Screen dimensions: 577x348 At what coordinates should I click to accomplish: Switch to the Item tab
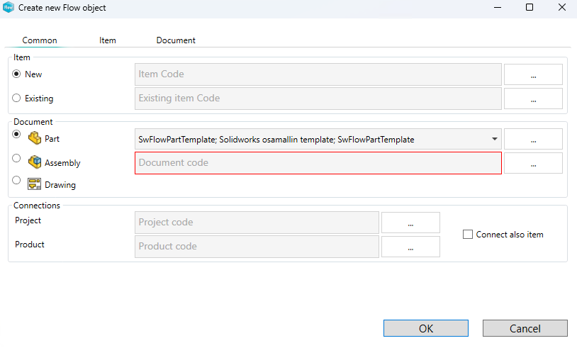click(108, 40)
